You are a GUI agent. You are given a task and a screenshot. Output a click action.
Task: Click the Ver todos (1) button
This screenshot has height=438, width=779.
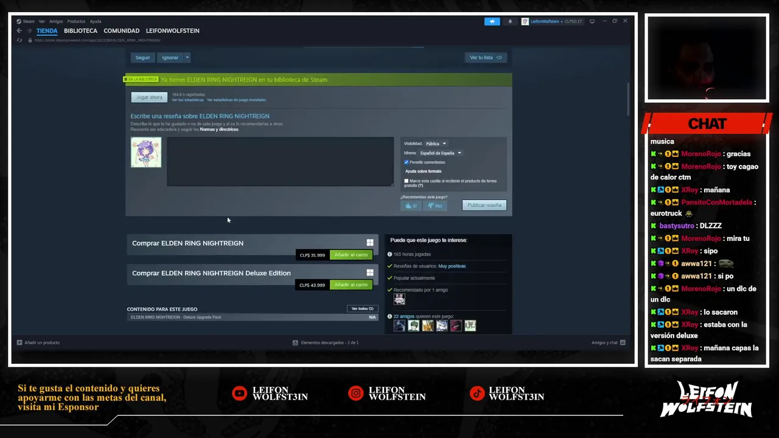363,308
